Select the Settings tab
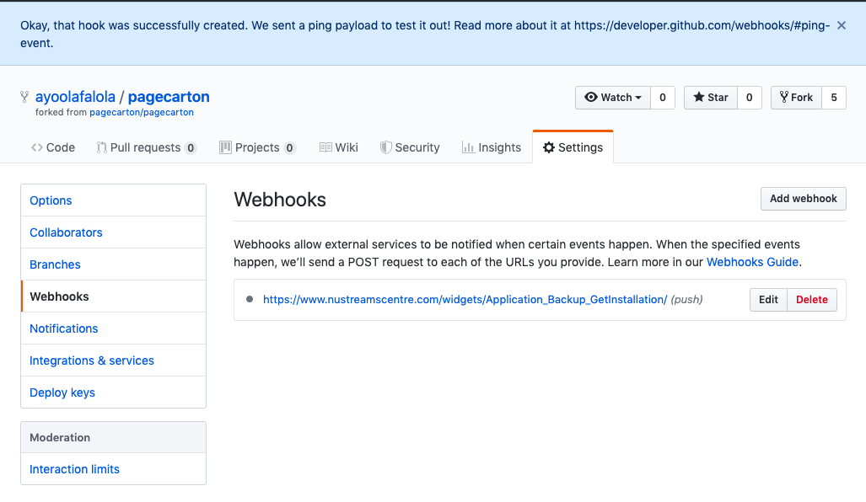866x502 pixels. click(x=573, y=147)
